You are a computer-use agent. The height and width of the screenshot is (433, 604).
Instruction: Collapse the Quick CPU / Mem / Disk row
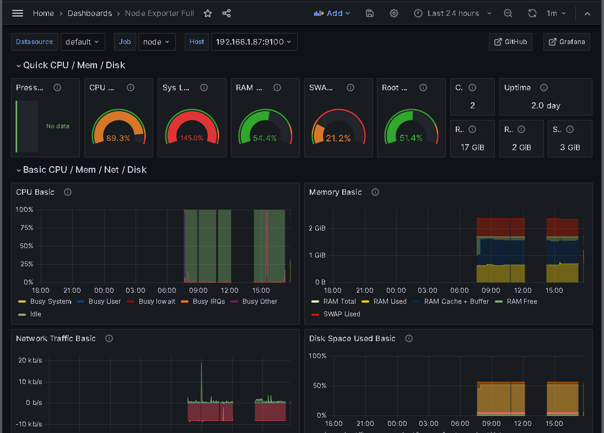click(x=71, y=65)
